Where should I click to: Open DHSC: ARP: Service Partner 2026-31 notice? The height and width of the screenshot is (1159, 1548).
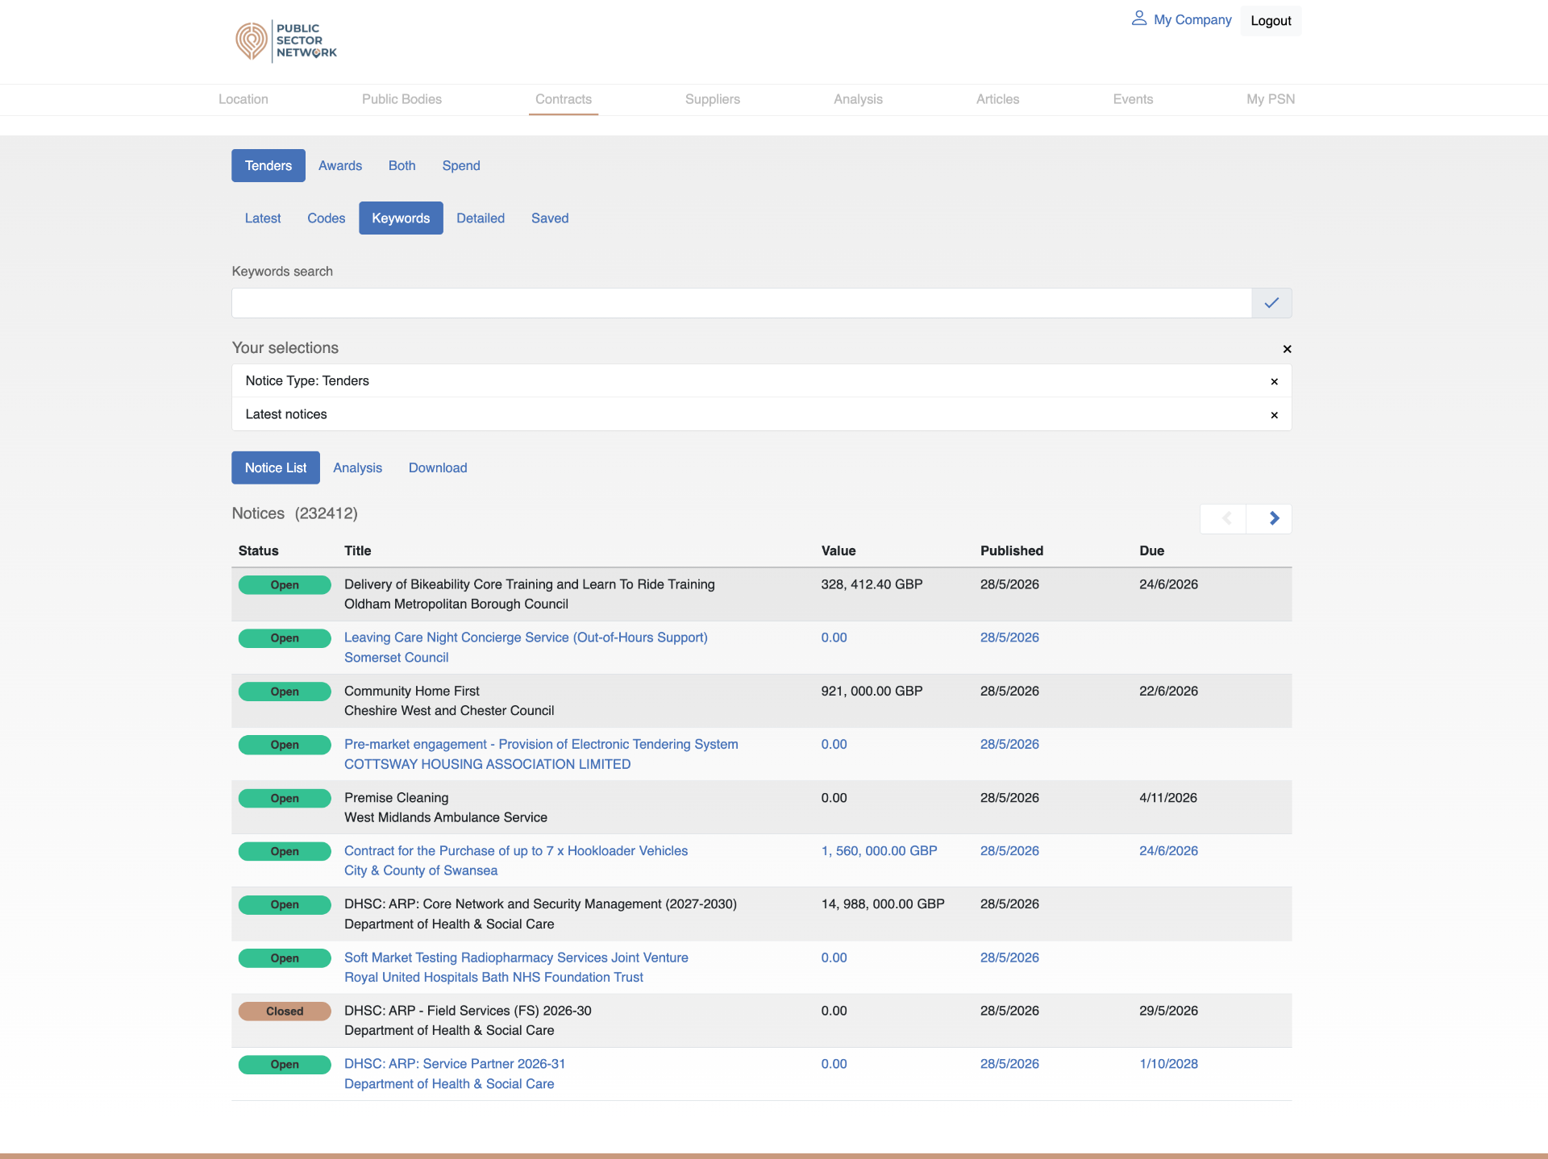click(455, 1064)
